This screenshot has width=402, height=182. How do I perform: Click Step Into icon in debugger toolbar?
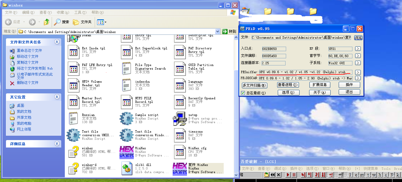click(x=303, y=175)
